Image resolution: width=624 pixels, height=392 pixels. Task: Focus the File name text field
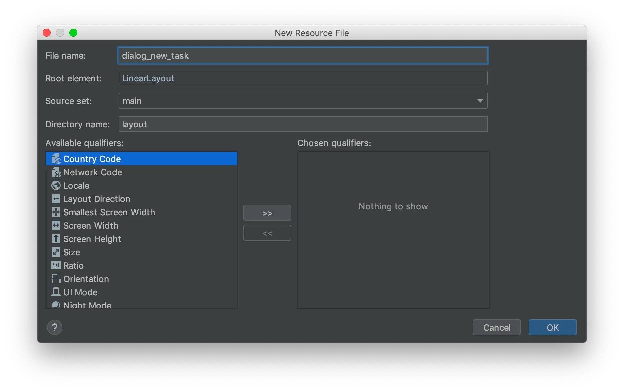pyautogui.click(x=303, y=56)
